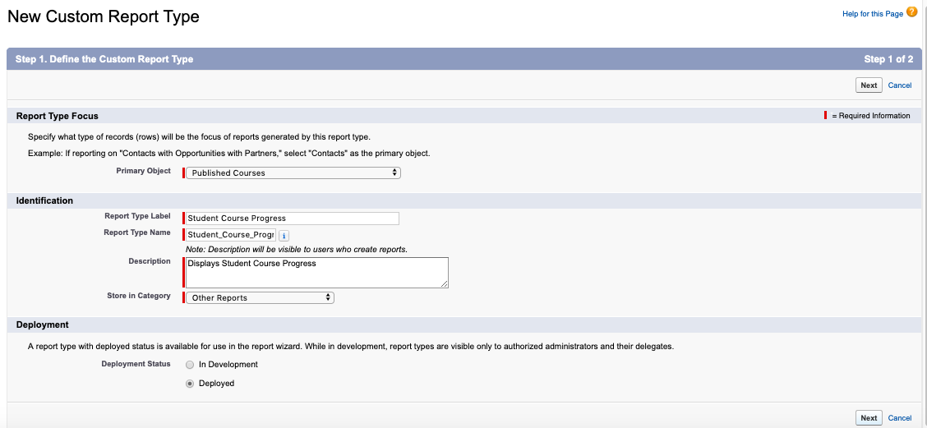Click the bottom Cancel link
Screen dimensions: 927x428
900,418
